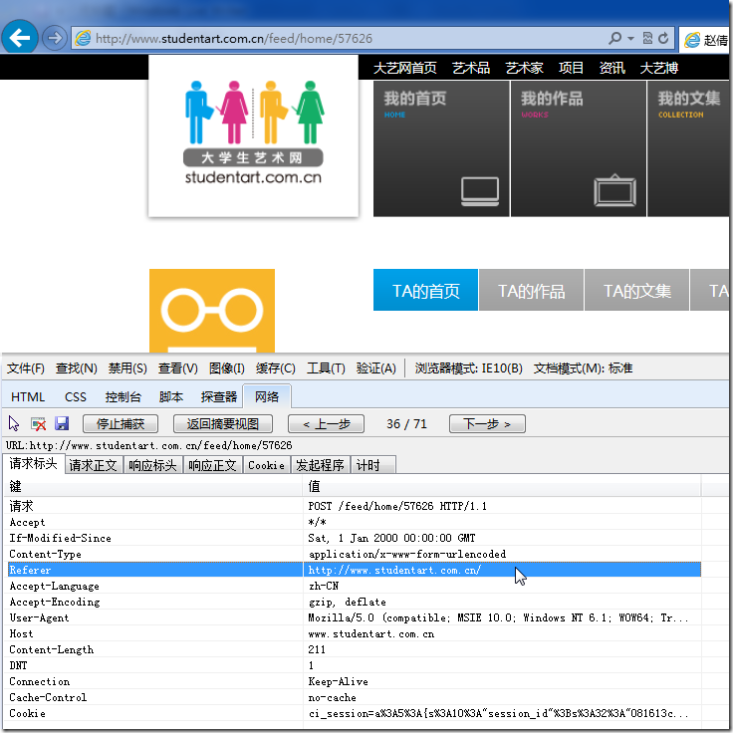The image size is (733, 733).
Task: Open 大艺网首页 in the top navigation
Action: click(404, 69)
